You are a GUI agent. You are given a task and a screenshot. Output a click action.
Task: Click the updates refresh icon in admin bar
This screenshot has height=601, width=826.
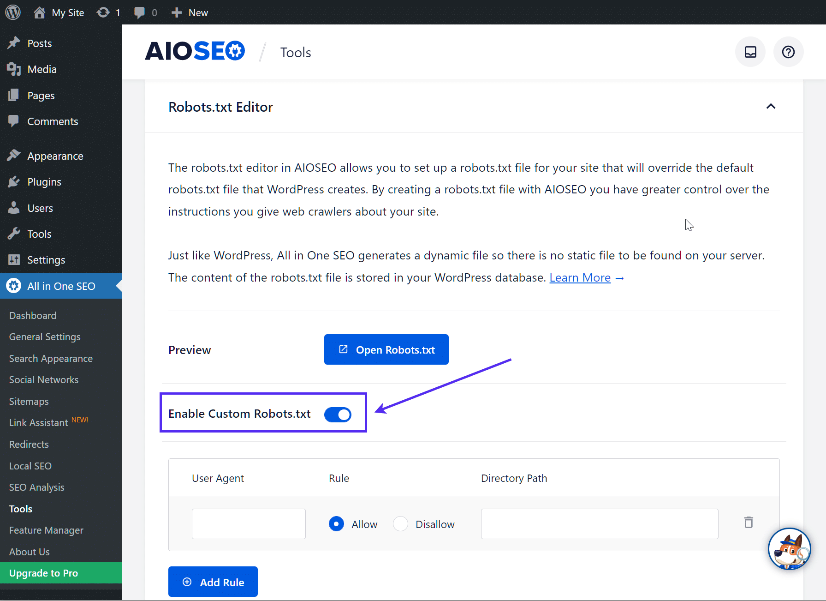tap(103, 12)
